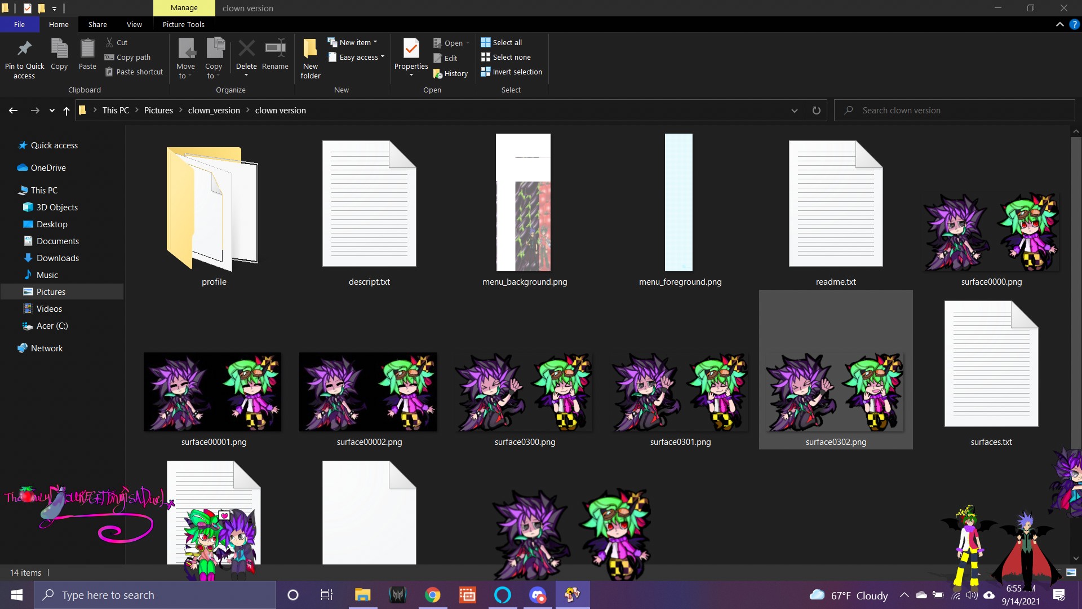Open the Share ribbon tab
This screenshot has height=609, width=1082.
pyautogui.click(x=97, y=24)
